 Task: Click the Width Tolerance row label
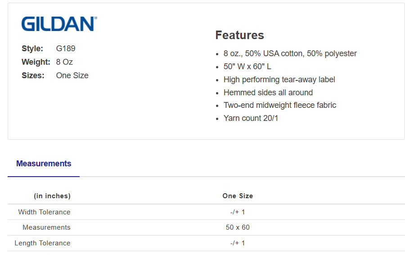[x=44, y=212]
